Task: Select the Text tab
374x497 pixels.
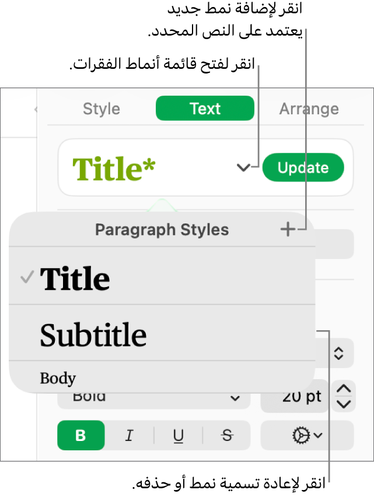Action: coord(205,109)
